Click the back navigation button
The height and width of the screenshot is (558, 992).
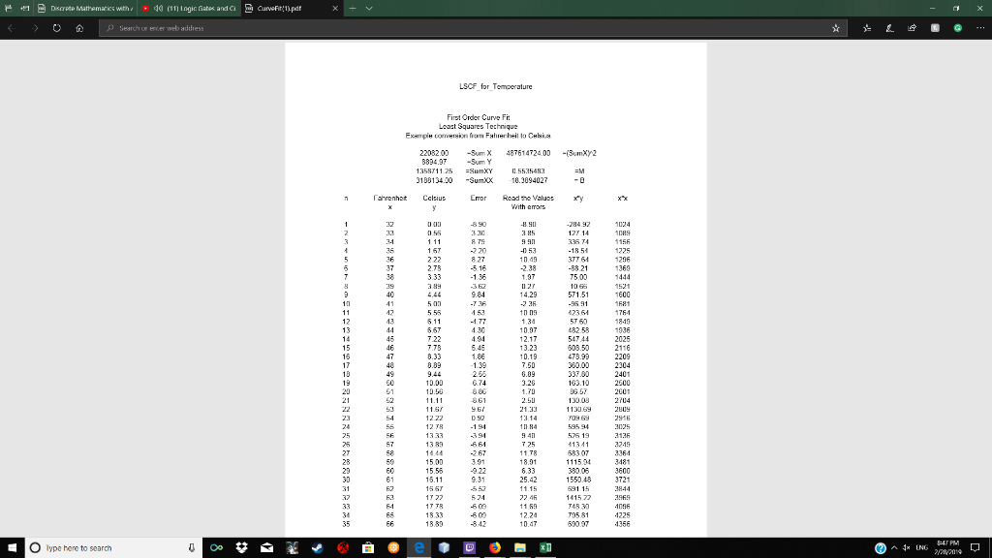tap(9, 29)
